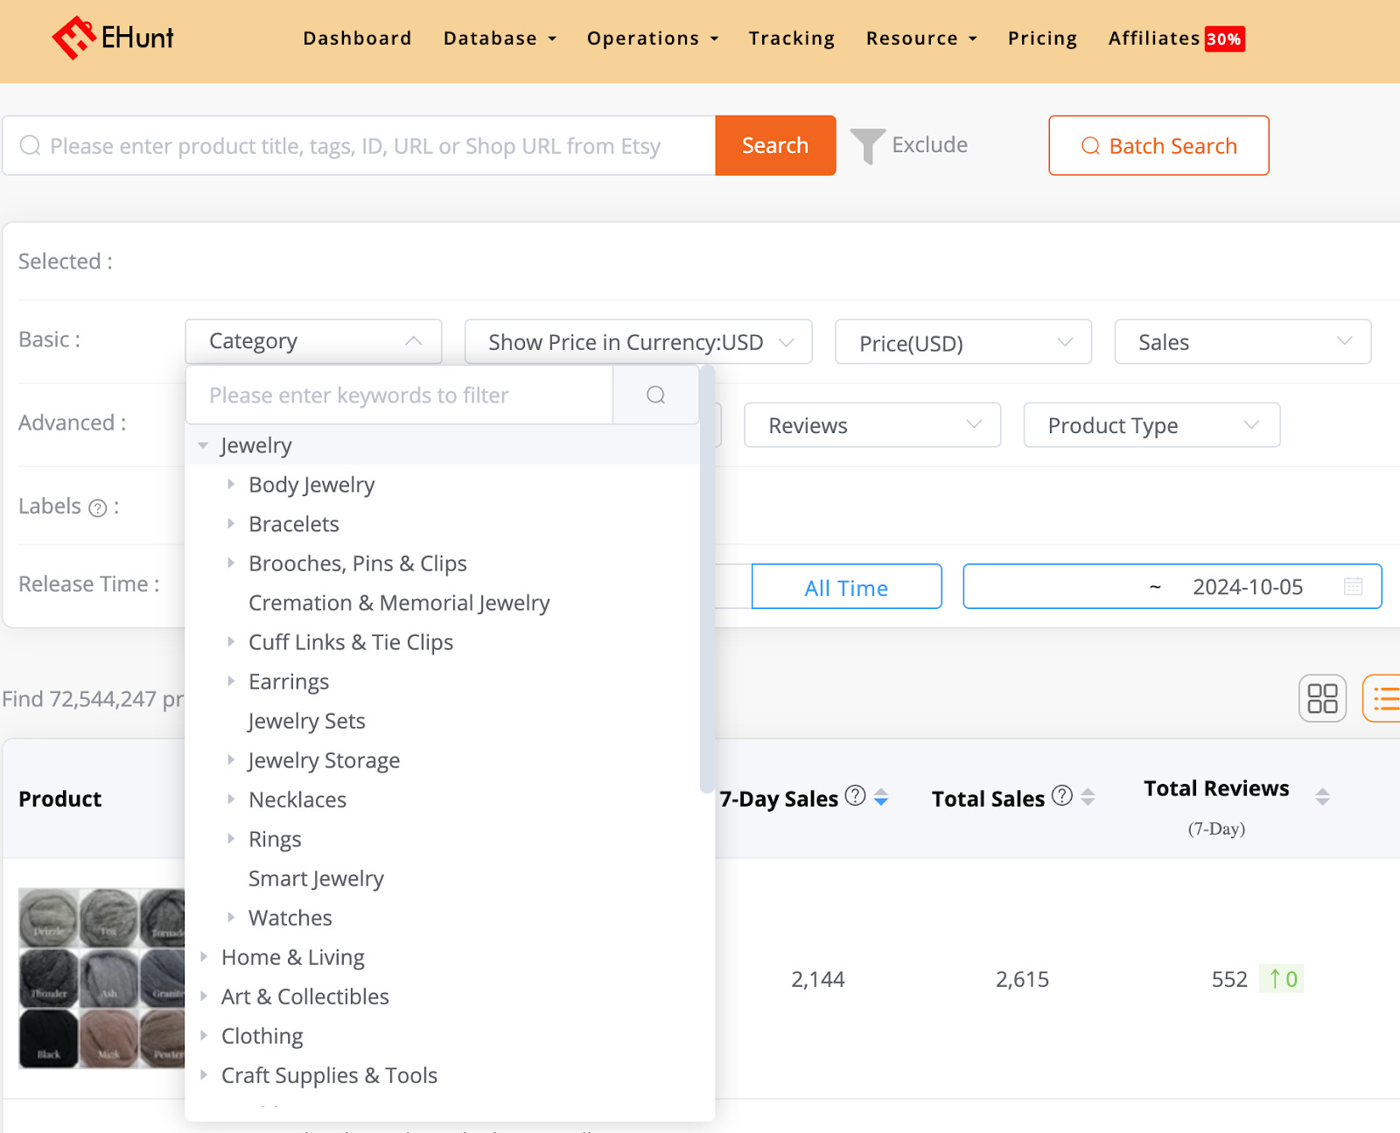Click the Batch Search button
1400x1133 pixels.
coord(1158,145)
